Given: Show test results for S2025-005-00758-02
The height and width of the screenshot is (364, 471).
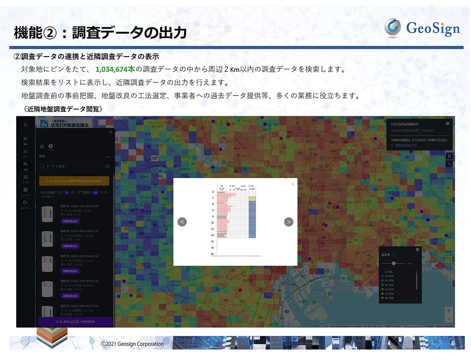Looking at the screenshot, I should pyautogui.click(x=71, y=221).
